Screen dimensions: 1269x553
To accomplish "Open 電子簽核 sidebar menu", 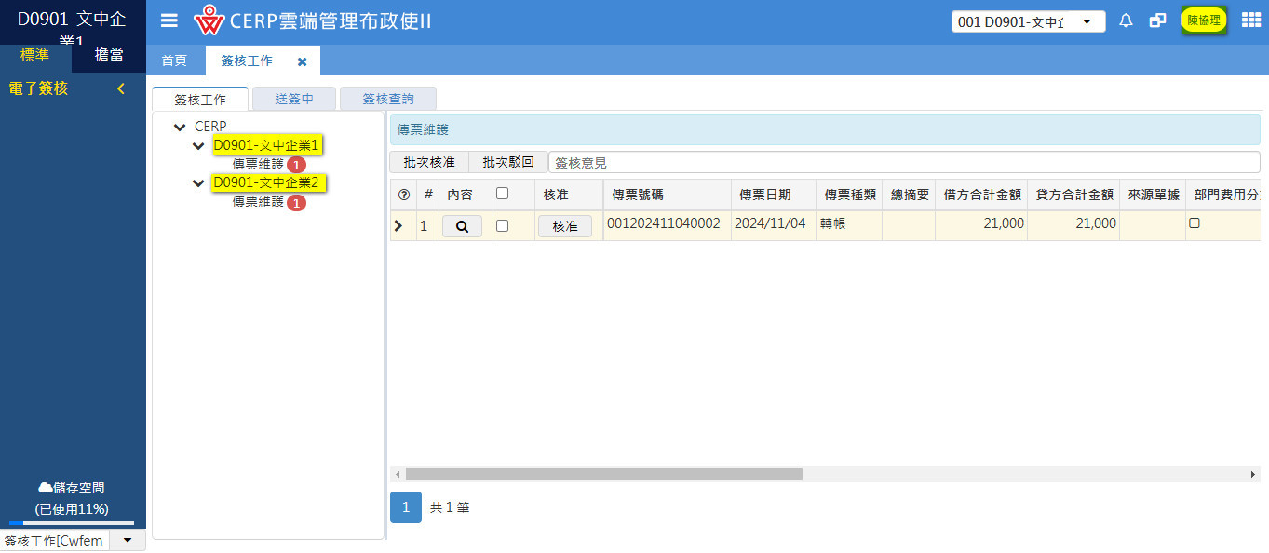I will [x=38, y=89].
